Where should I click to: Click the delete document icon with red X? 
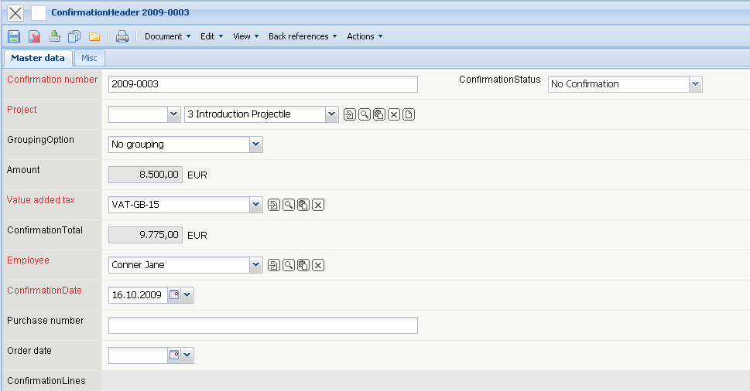click(x=35, y=36)
